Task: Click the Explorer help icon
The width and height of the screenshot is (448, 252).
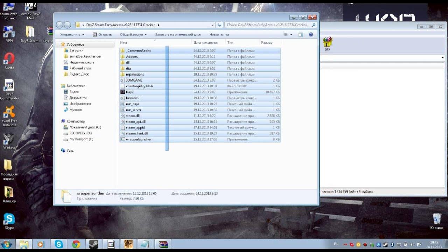Action: point(310,34)
